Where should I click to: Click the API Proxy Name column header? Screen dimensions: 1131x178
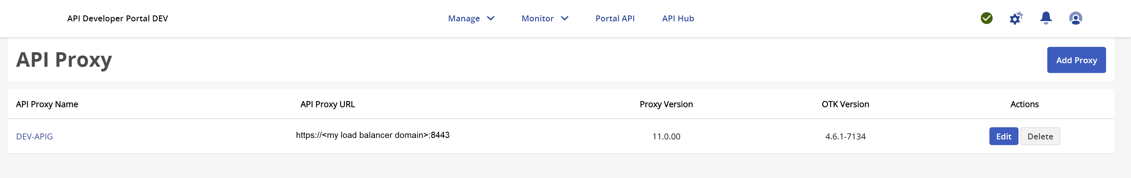click(x=47, y=104)
